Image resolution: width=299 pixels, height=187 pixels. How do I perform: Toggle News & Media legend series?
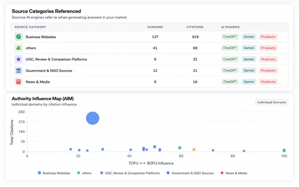pyautogui.click(x=234, y=173)
